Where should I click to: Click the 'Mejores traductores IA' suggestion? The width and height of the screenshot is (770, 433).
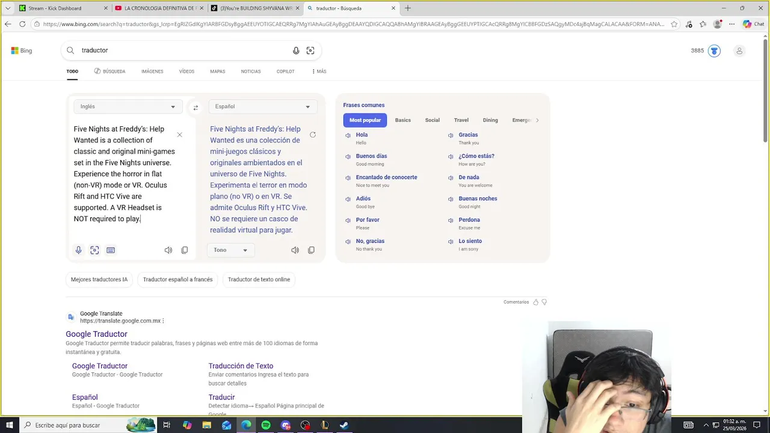(99, 280)
